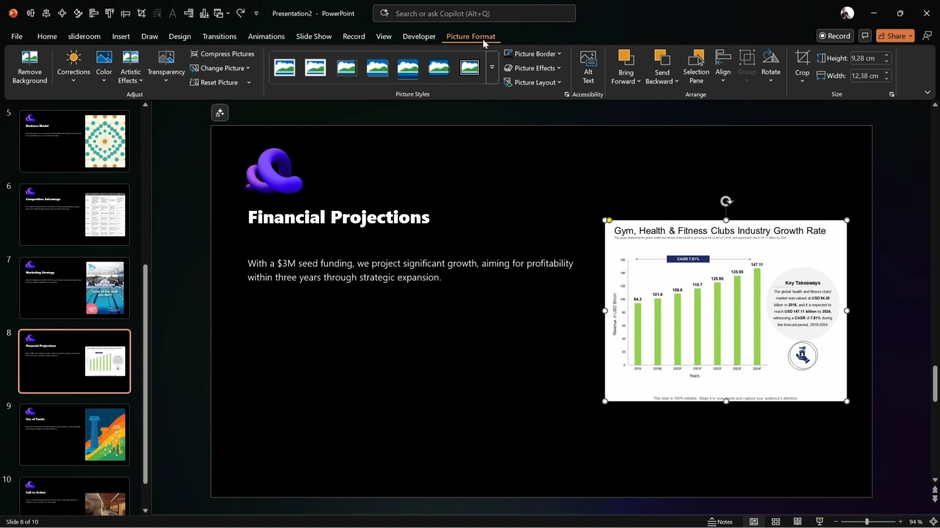Click the Record button at top right
Screen dimensions: 940x528
tap(835, 36)
